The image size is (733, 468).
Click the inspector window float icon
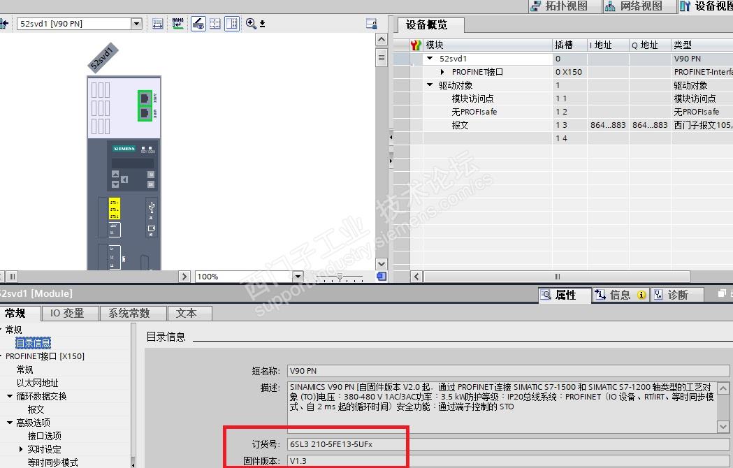(722, 293)
